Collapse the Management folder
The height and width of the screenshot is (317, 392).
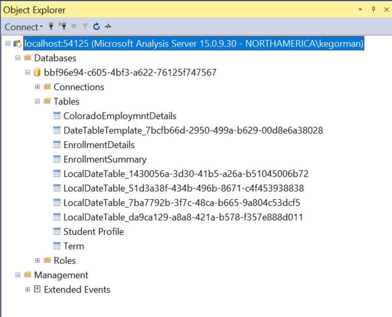pos(18,275)
